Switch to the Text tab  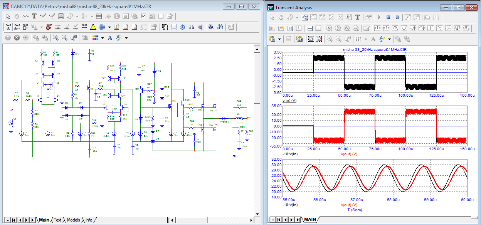[x=57, y=220]
